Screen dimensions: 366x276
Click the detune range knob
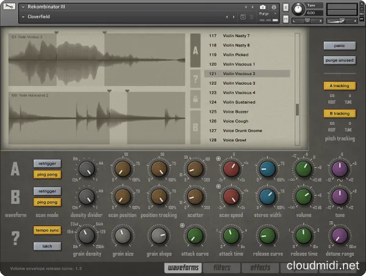coord(340,235)
